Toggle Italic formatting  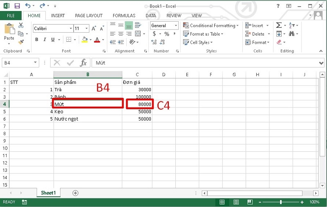tap(45, 40)
